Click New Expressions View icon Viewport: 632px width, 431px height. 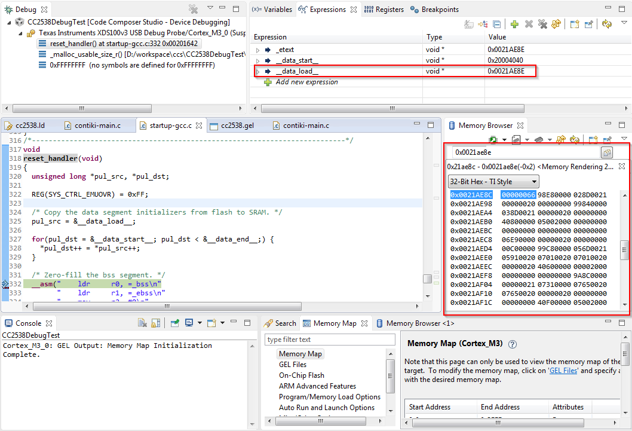(x=575, y=24)
